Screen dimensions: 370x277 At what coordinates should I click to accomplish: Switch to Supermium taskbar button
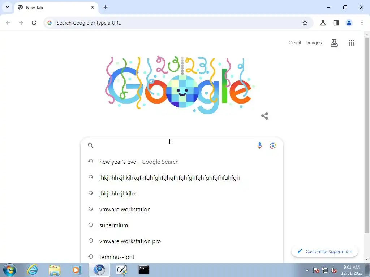[x=99, y=270]
